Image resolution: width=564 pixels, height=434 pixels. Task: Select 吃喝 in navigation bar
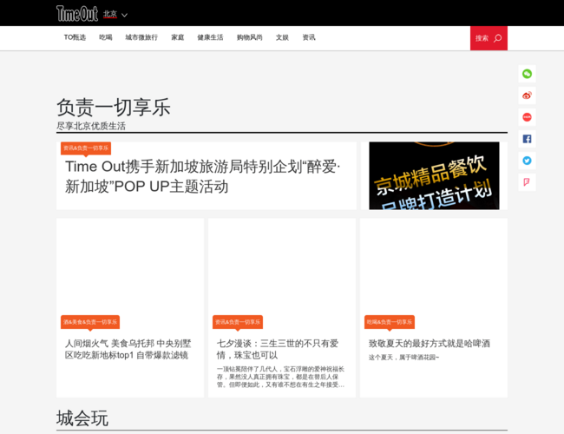(106, 38)
